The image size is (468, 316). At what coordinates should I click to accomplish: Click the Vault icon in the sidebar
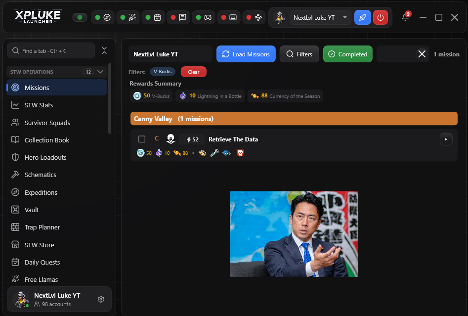15,210
